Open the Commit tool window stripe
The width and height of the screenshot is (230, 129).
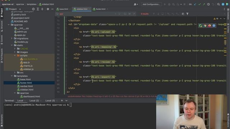click(2, 40)
